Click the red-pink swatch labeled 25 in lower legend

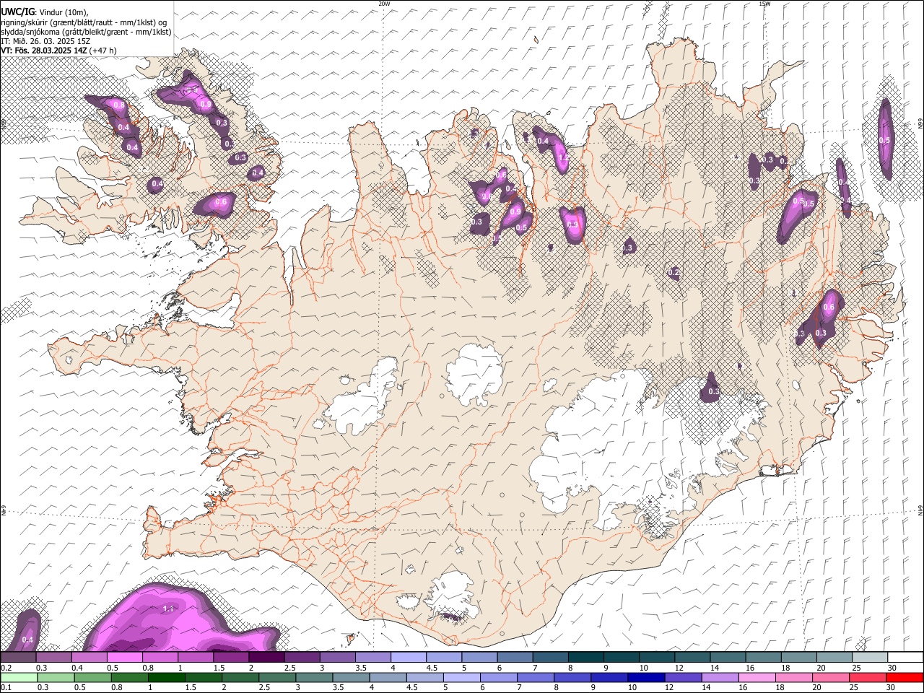point(868,677)
